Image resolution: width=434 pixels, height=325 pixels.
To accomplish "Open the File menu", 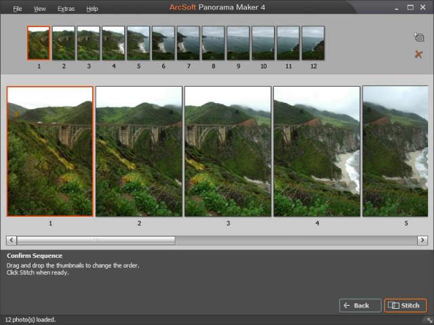I will (x=18, y=9).
